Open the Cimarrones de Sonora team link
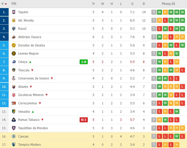The height and width of the screenshot is (148, 187). (x=33, y=78)
